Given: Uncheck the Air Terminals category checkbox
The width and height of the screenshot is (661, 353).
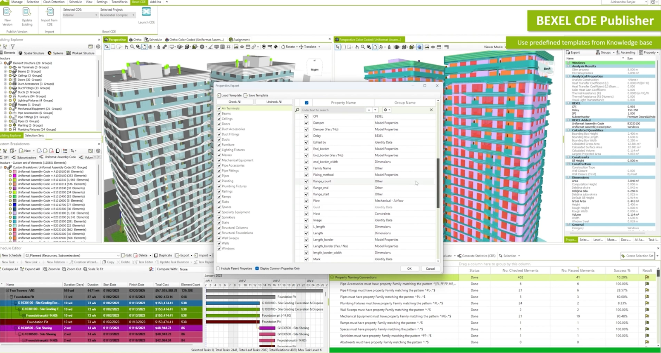Looking at the screenshot, I should [x=219, y=108].
